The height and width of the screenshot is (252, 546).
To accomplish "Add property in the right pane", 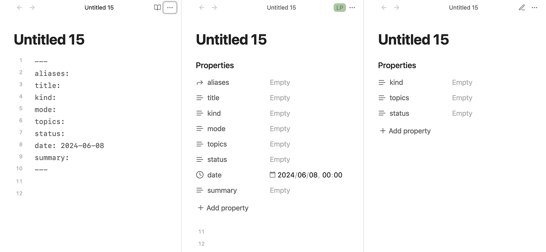I will 405,131.
